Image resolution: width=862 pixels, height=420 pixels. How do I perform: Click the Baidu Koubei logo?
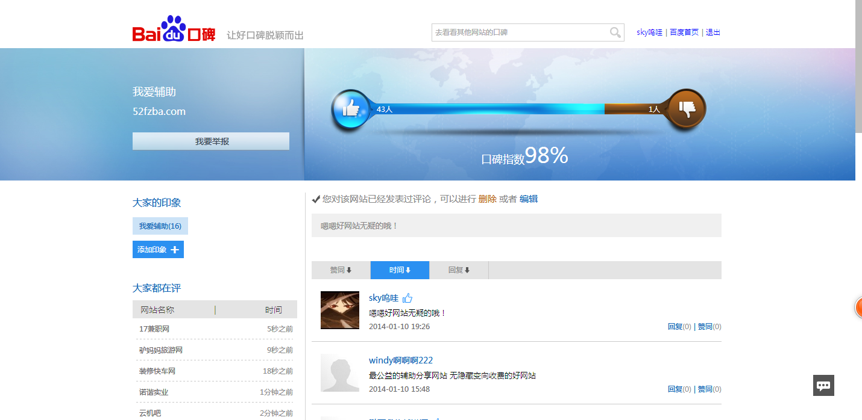tap(174, 29)
